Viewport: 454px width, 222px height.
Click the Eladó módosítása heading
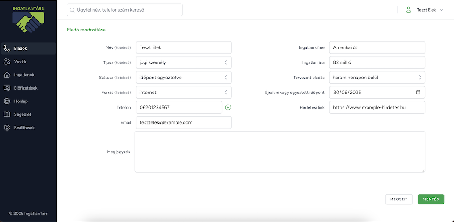(86, 30)
